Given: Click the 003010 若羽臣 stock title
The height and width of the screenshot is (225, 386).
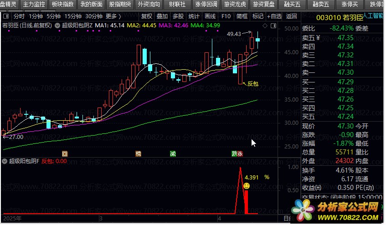Looking at the screenshot, I should [339, 17].
